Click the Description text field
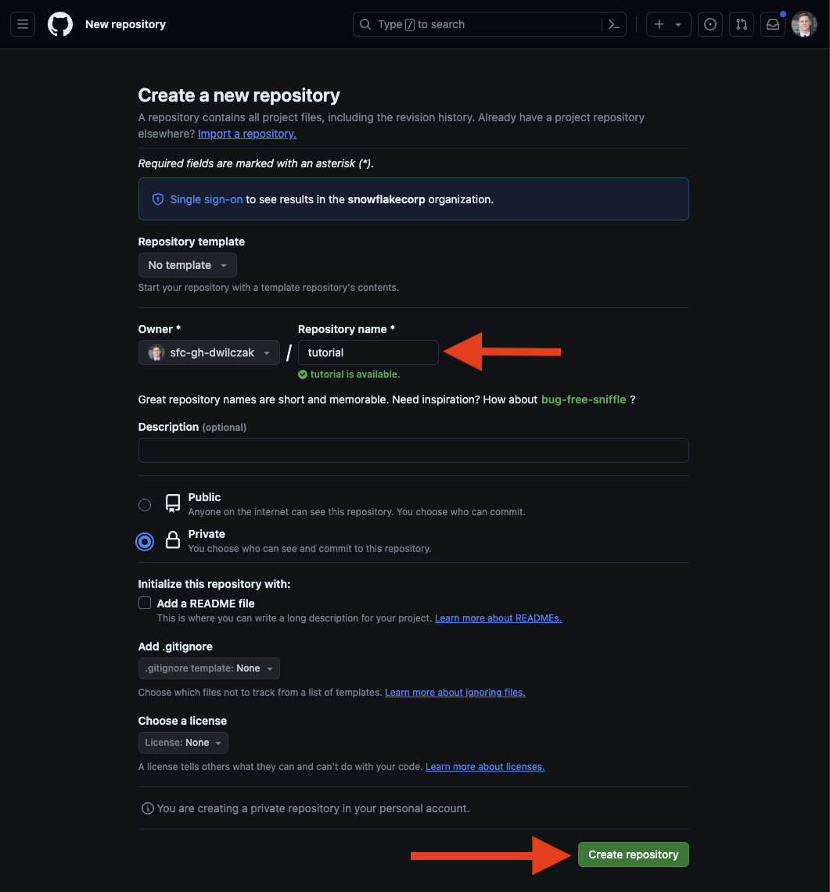The width and height of the screenshot is (830, 892). tap(413, 450)
